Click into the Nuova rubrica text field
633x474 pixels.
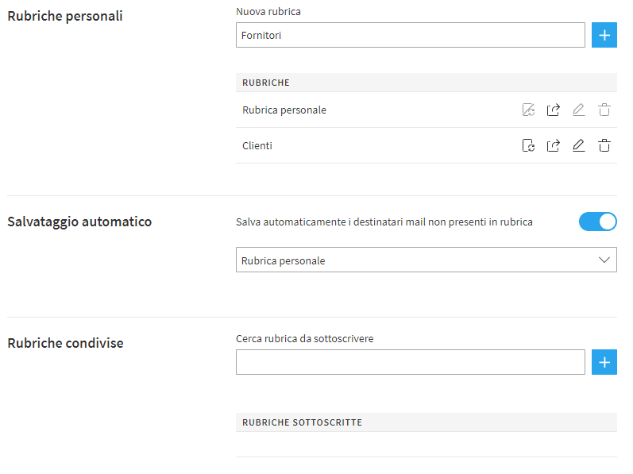click(x=410, y=35)
